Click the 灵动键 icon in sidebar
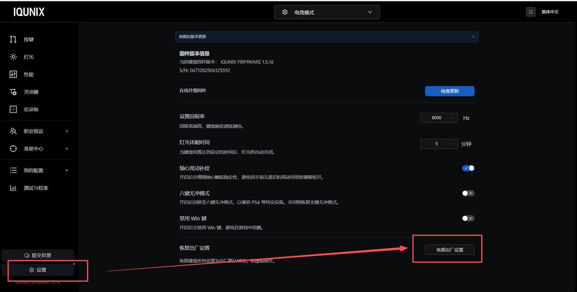 (x=13, y=92)
